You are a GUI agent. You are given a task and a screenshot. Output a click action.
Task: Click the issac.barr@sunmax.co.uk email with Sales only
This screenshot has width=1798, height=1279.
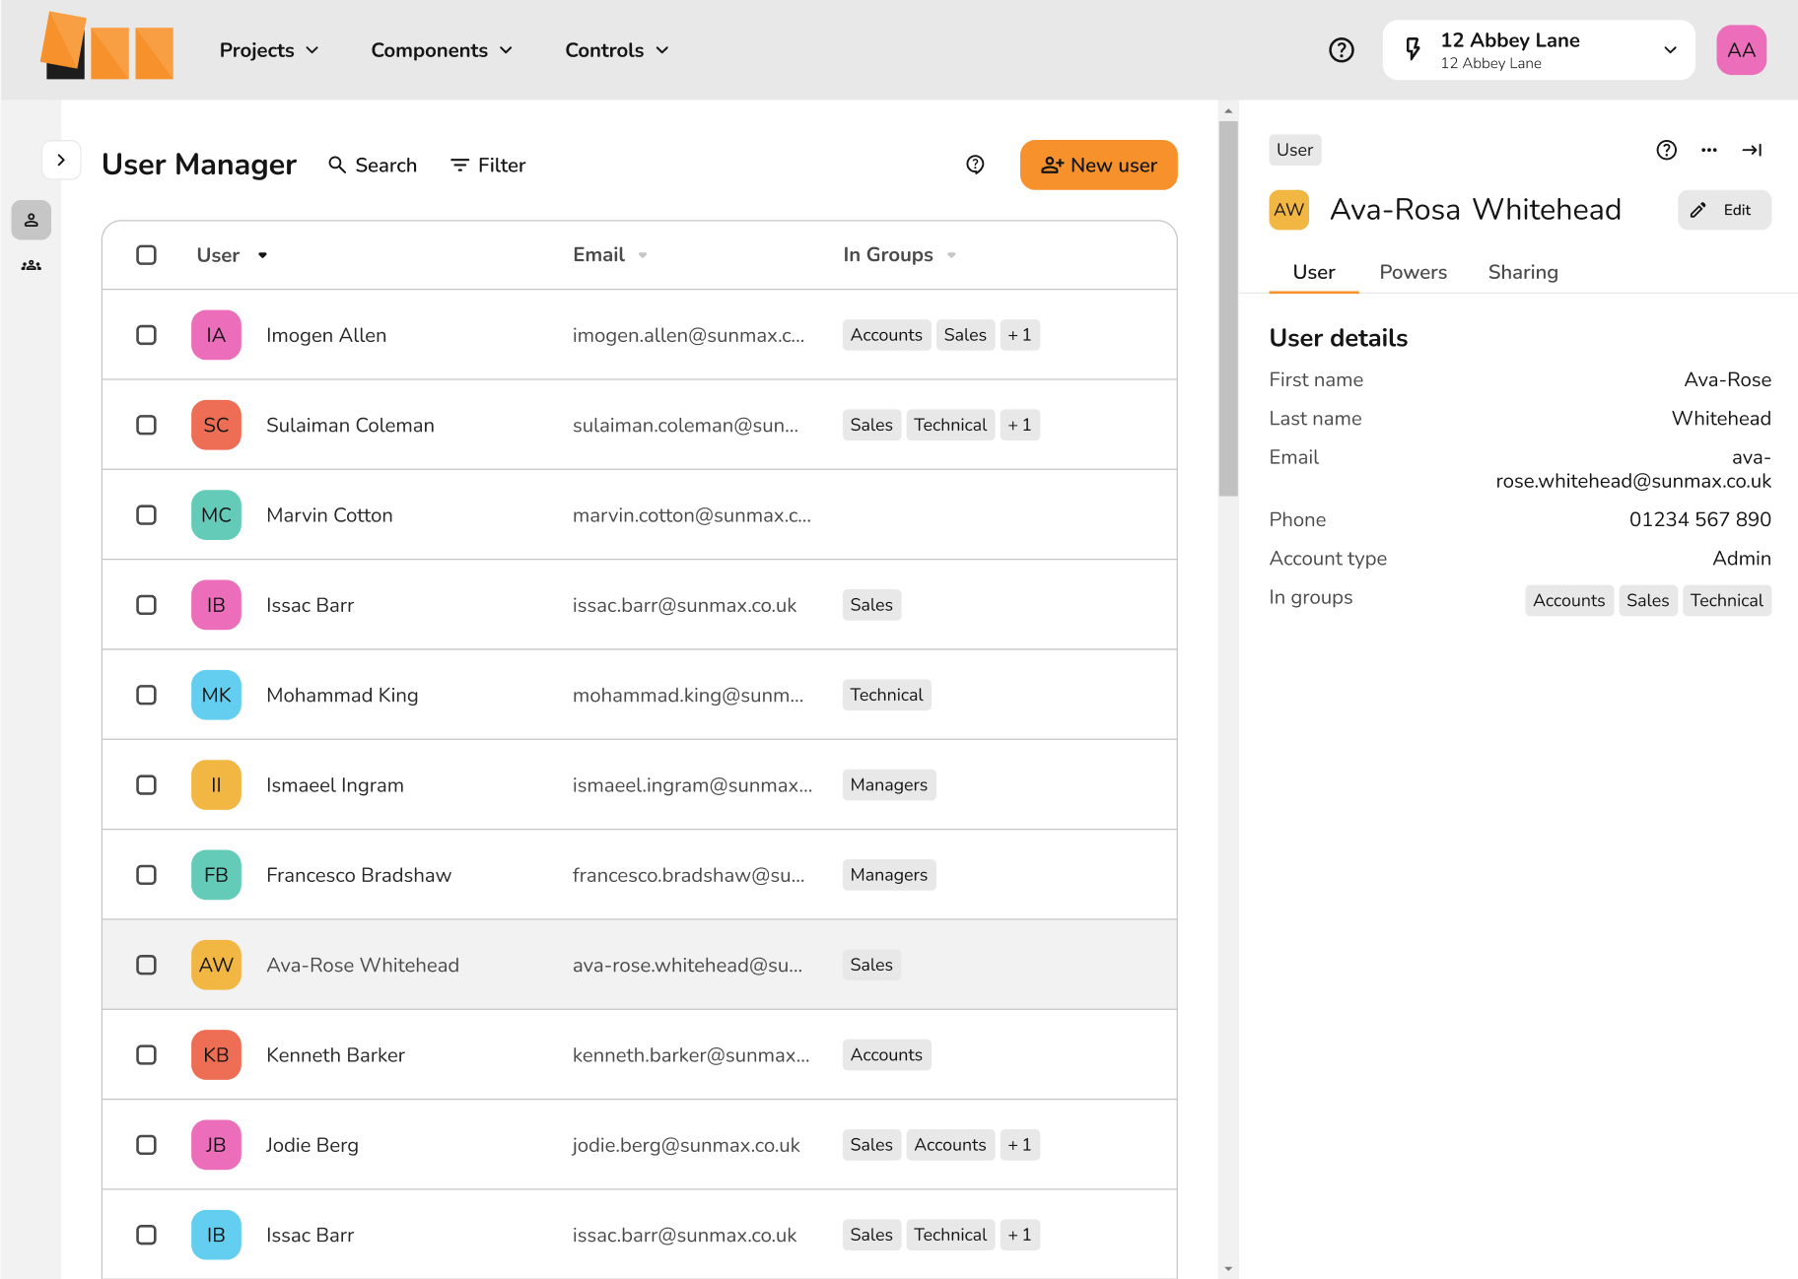point(684,605)
